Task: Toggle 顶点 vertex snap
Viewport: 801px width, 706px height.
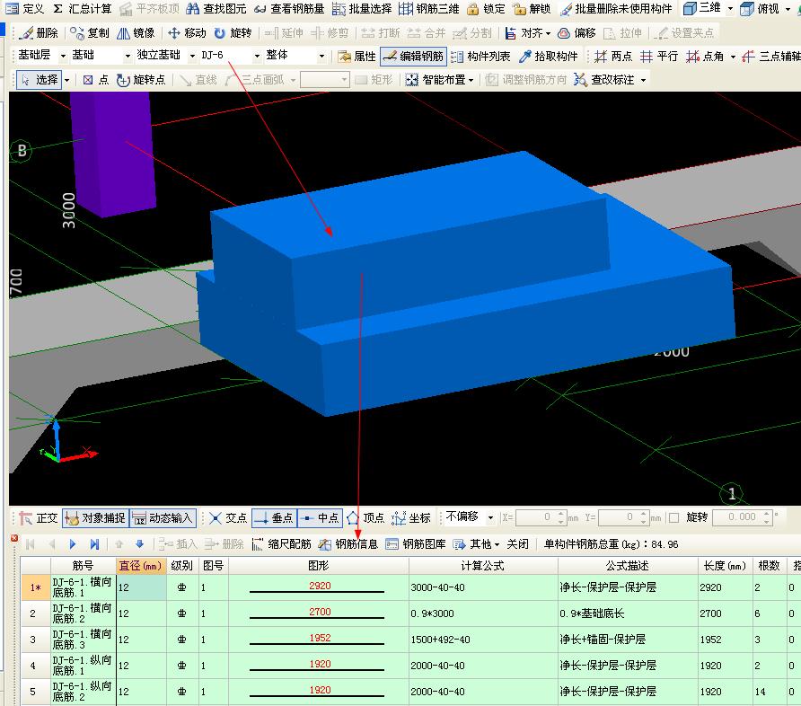Action: 365,518
